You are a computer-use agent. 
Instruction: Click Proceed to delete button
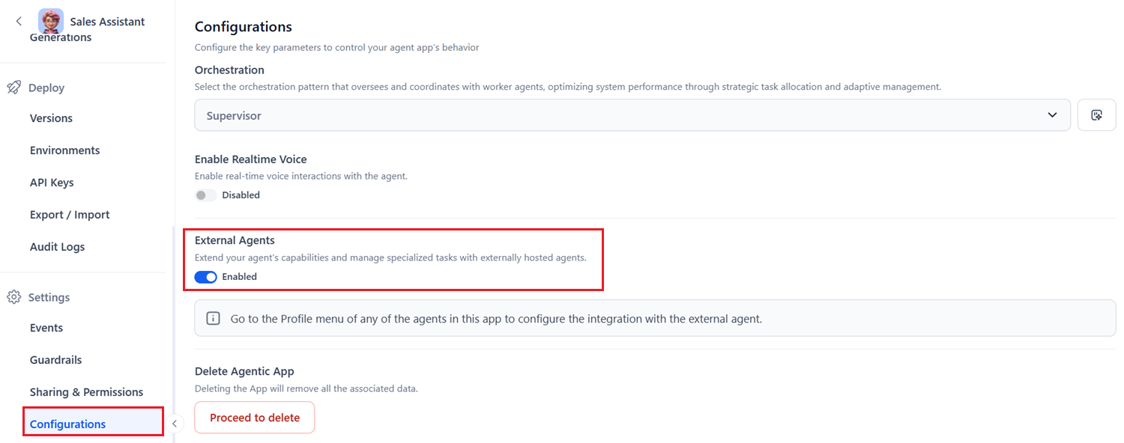pos(255,418)
